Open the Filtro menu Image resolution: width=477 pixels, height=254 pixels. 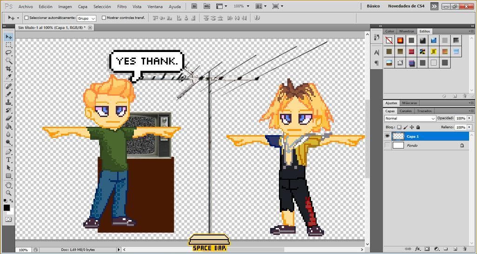pos(122,7)
